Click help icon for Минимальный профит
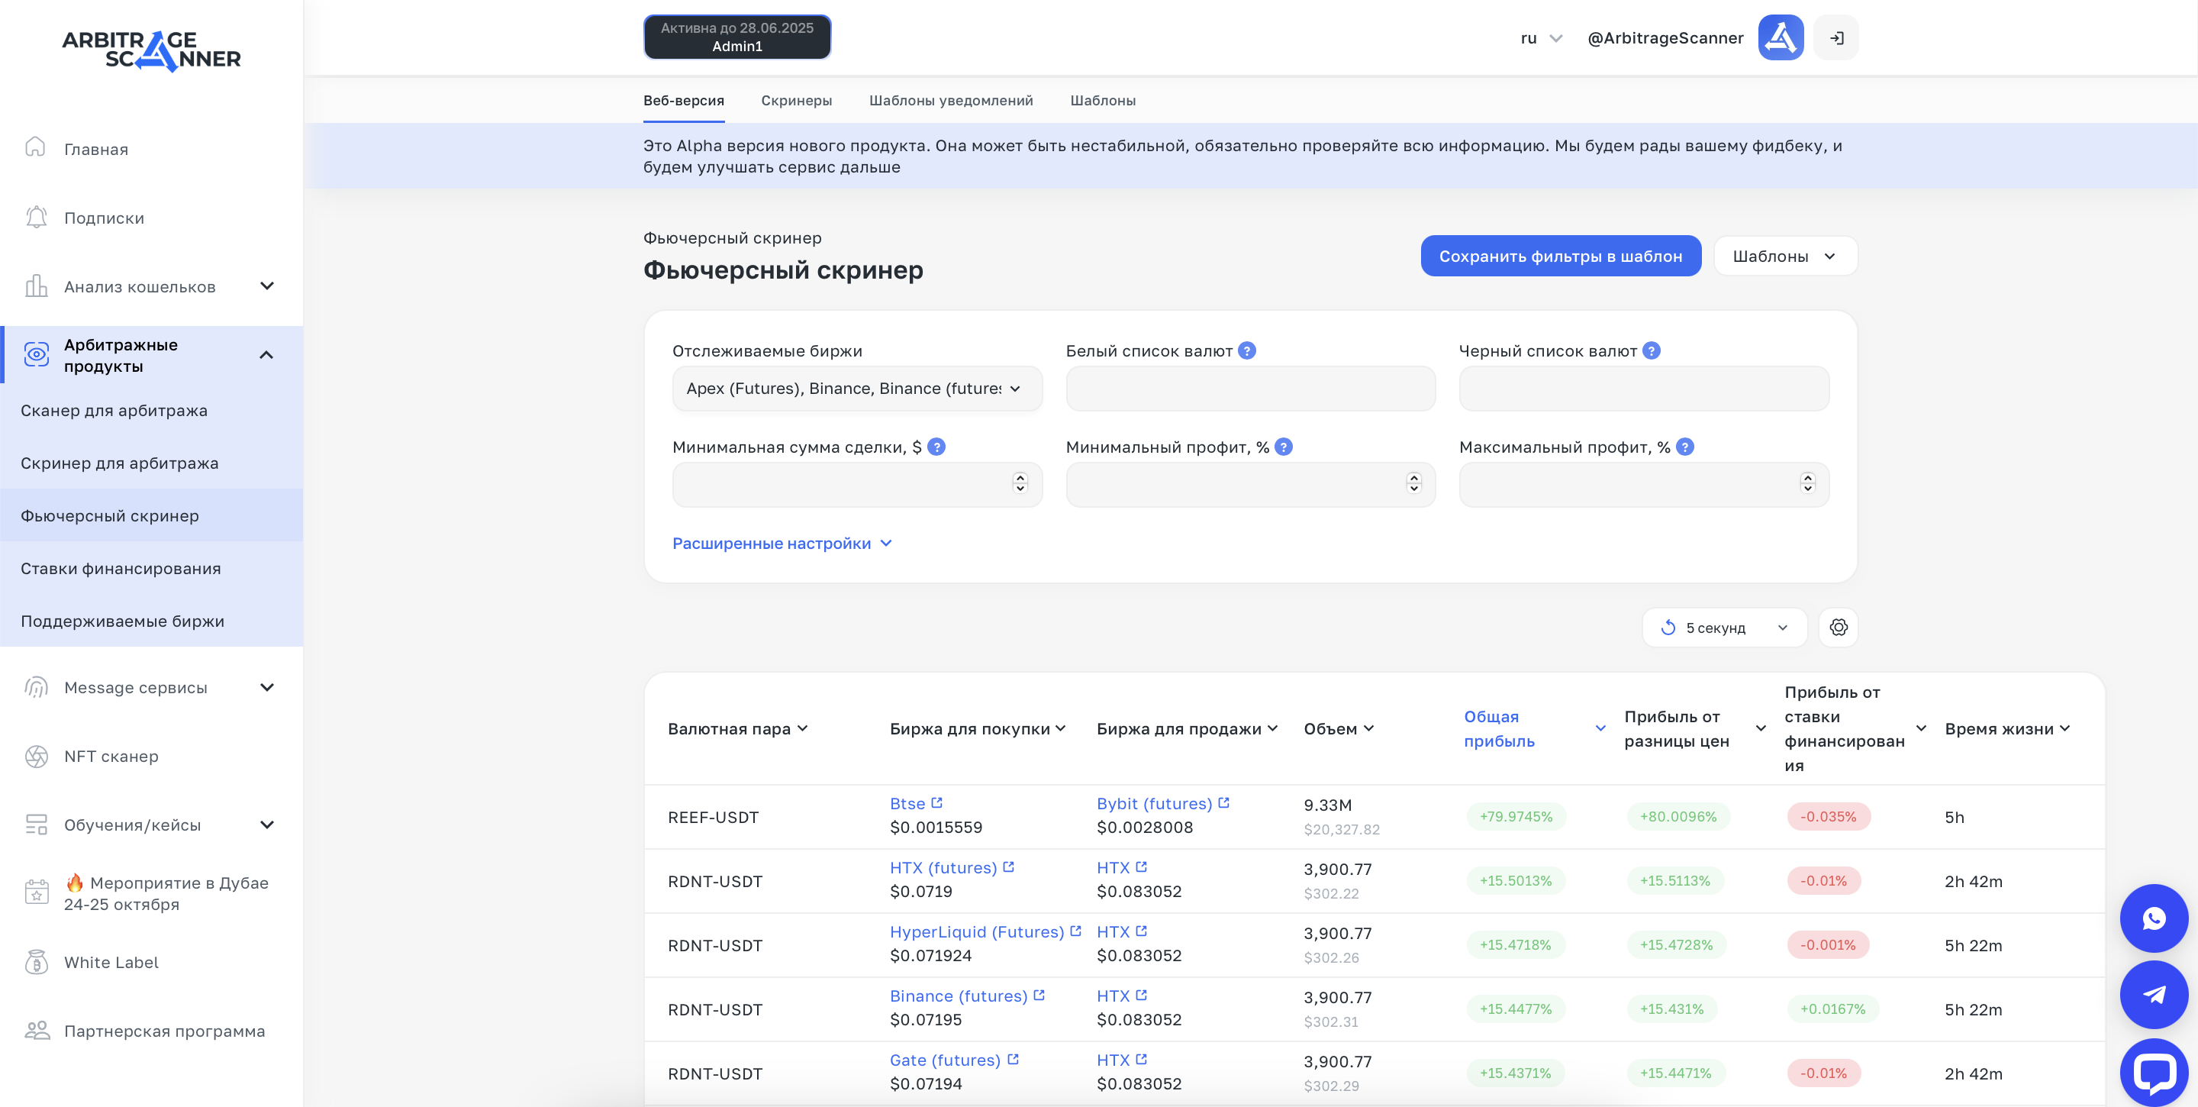Image resolution: width=2198 pixels, height=1107 pixels. pos(1283,447)
